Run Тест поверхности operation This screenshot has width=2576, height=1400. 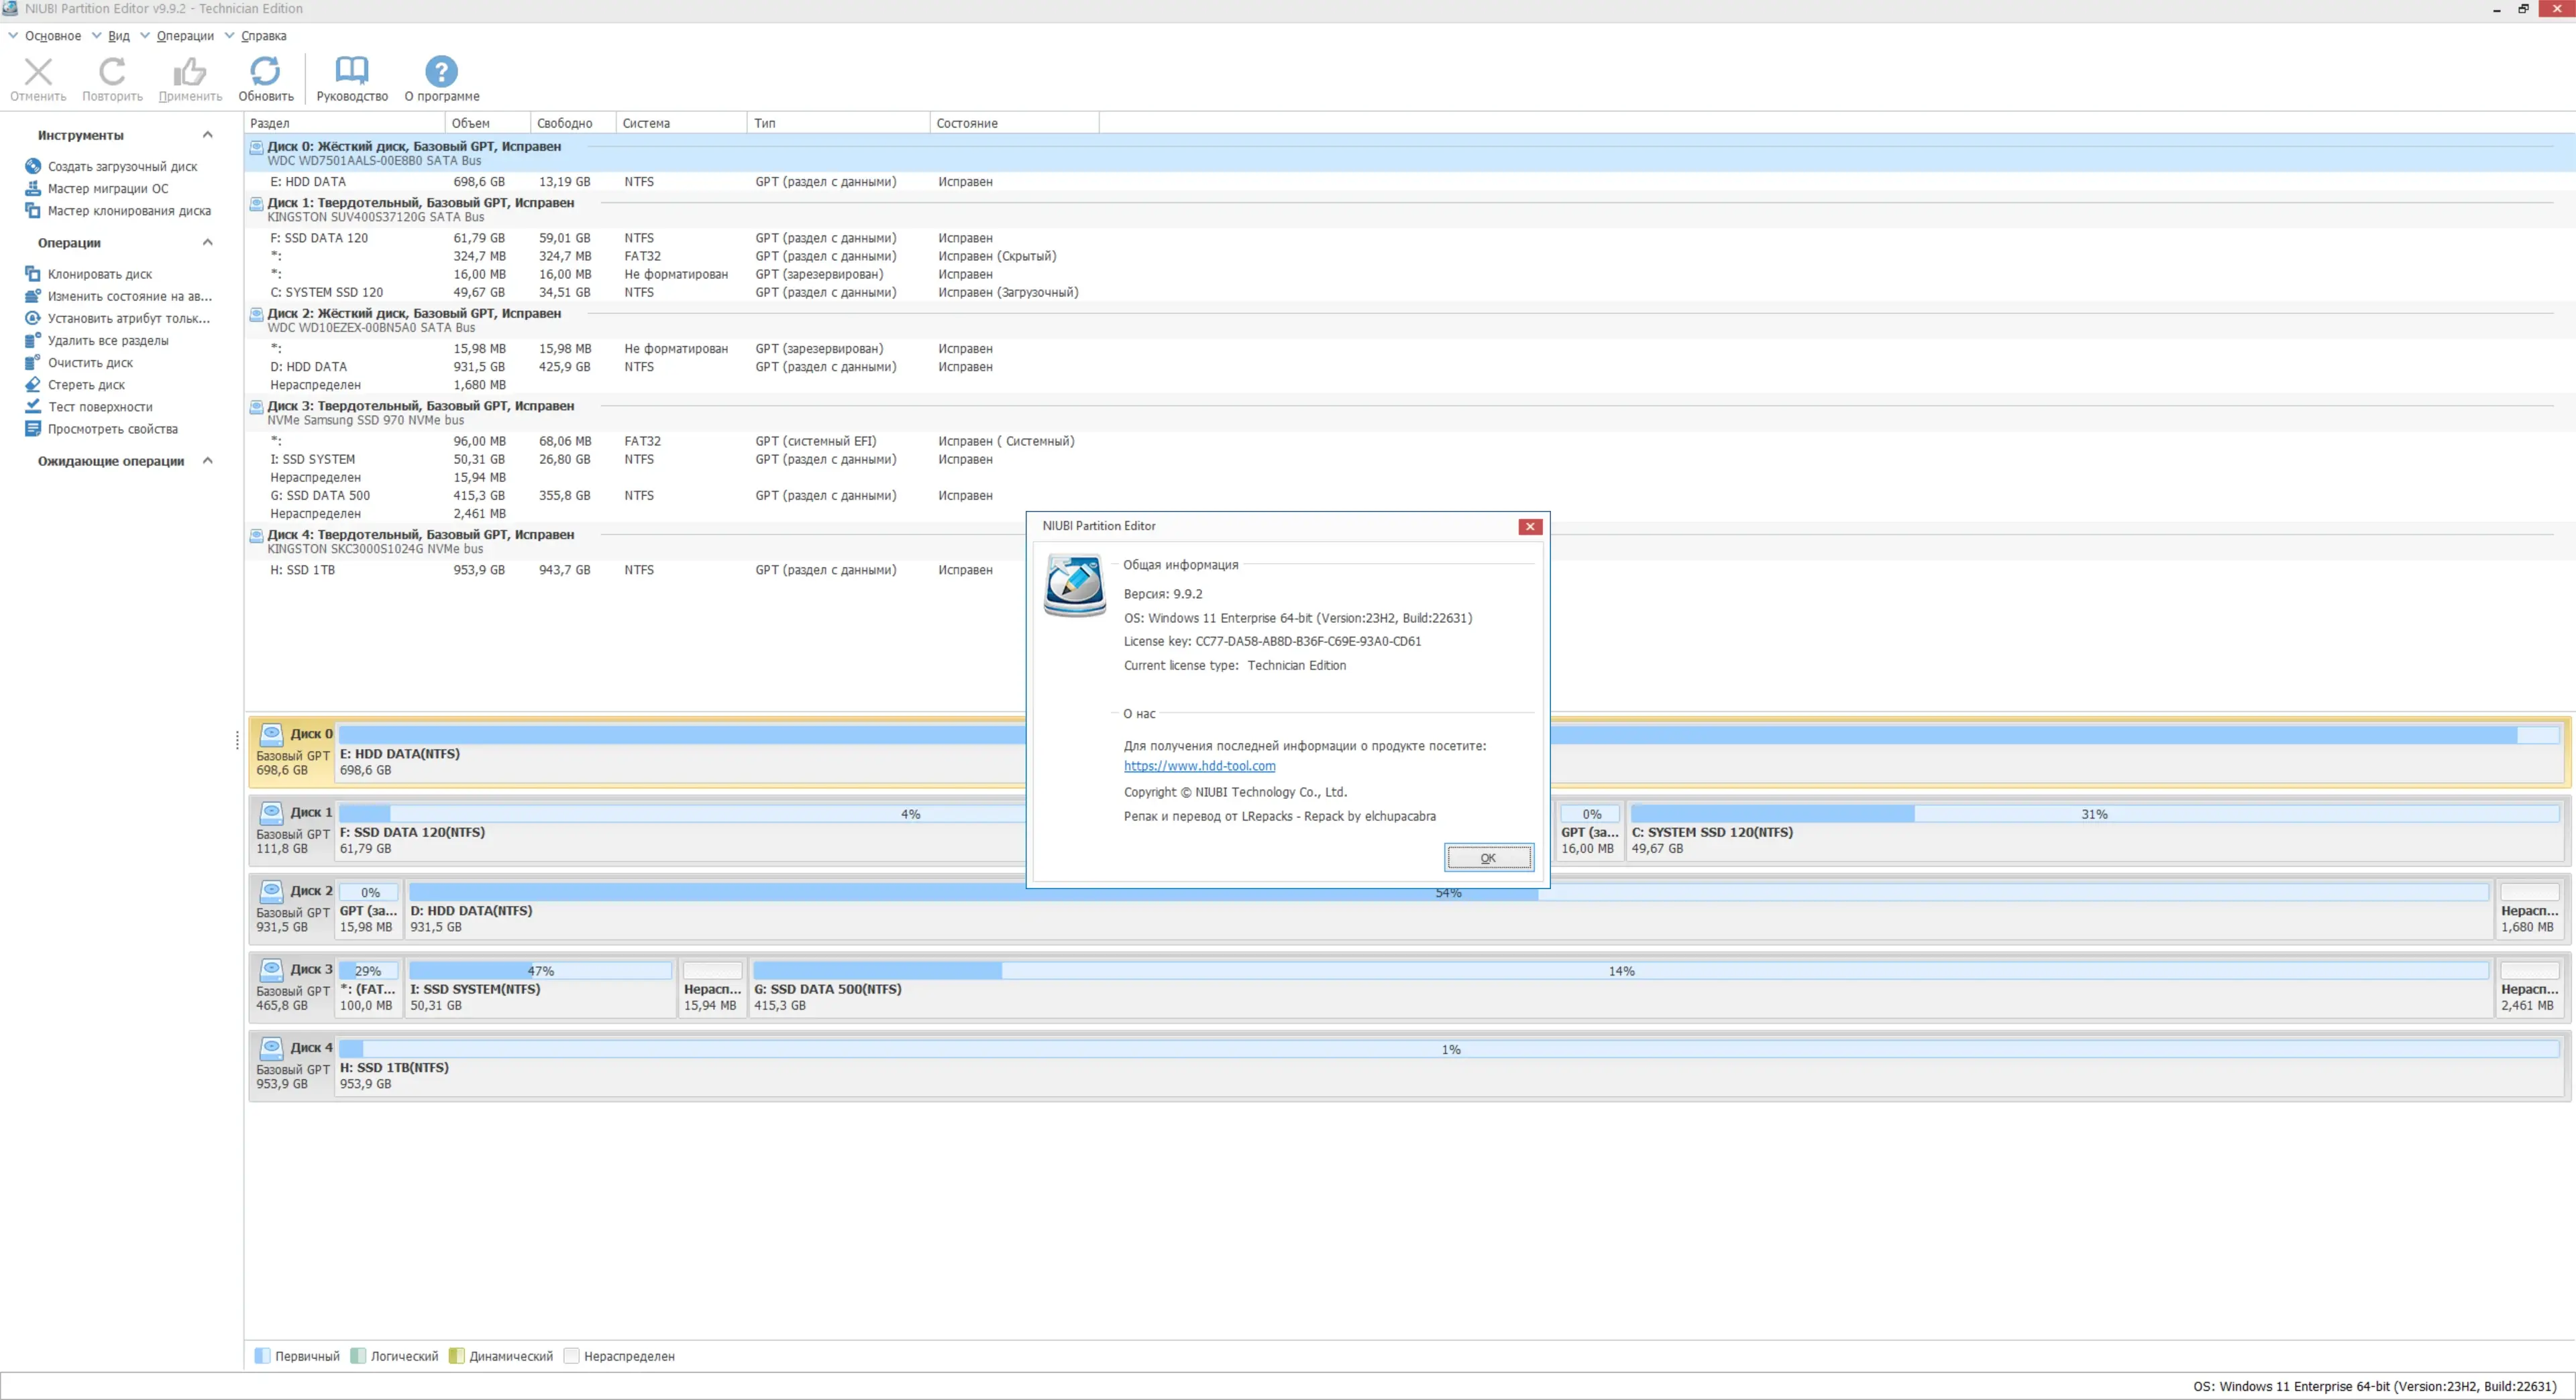(100, 407)
